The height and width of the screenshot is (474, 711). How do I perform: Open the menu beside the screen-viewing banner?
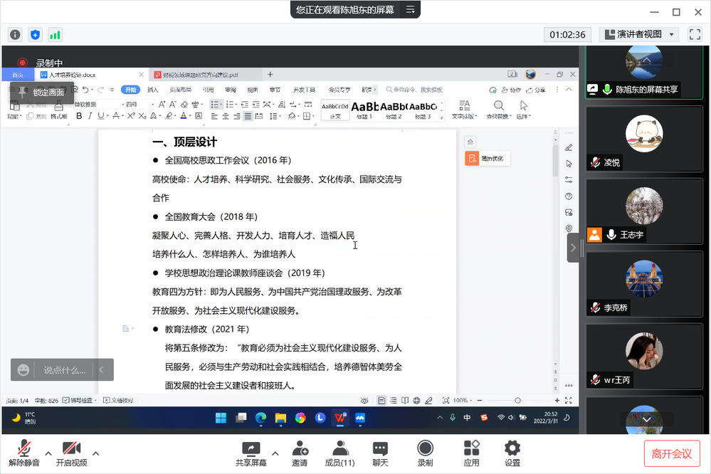[x=410, y=10]
